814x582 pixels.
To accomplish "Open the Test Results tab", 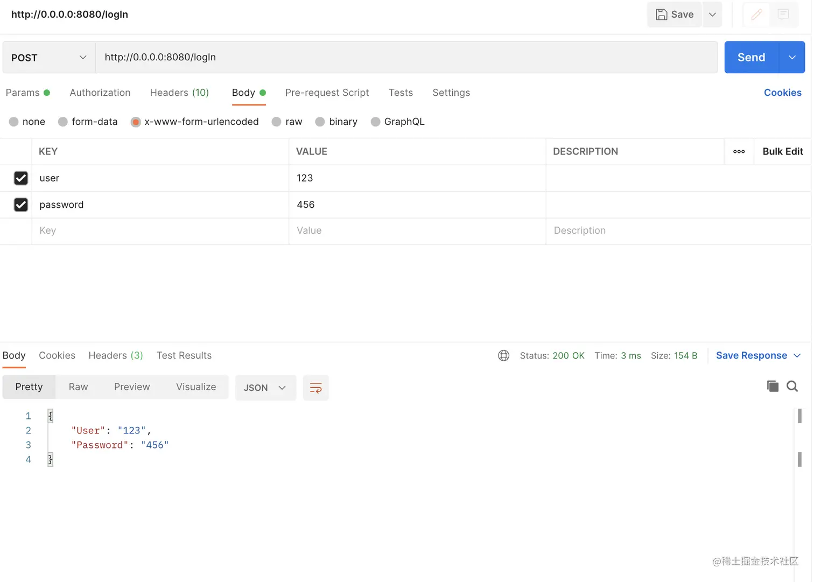I will (x=184, y=355).
